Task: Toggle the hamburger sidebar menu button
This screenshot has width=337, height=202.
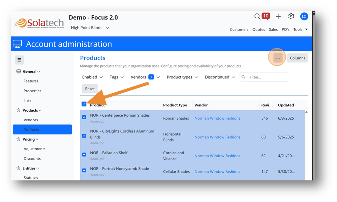Action: [19, 60]
